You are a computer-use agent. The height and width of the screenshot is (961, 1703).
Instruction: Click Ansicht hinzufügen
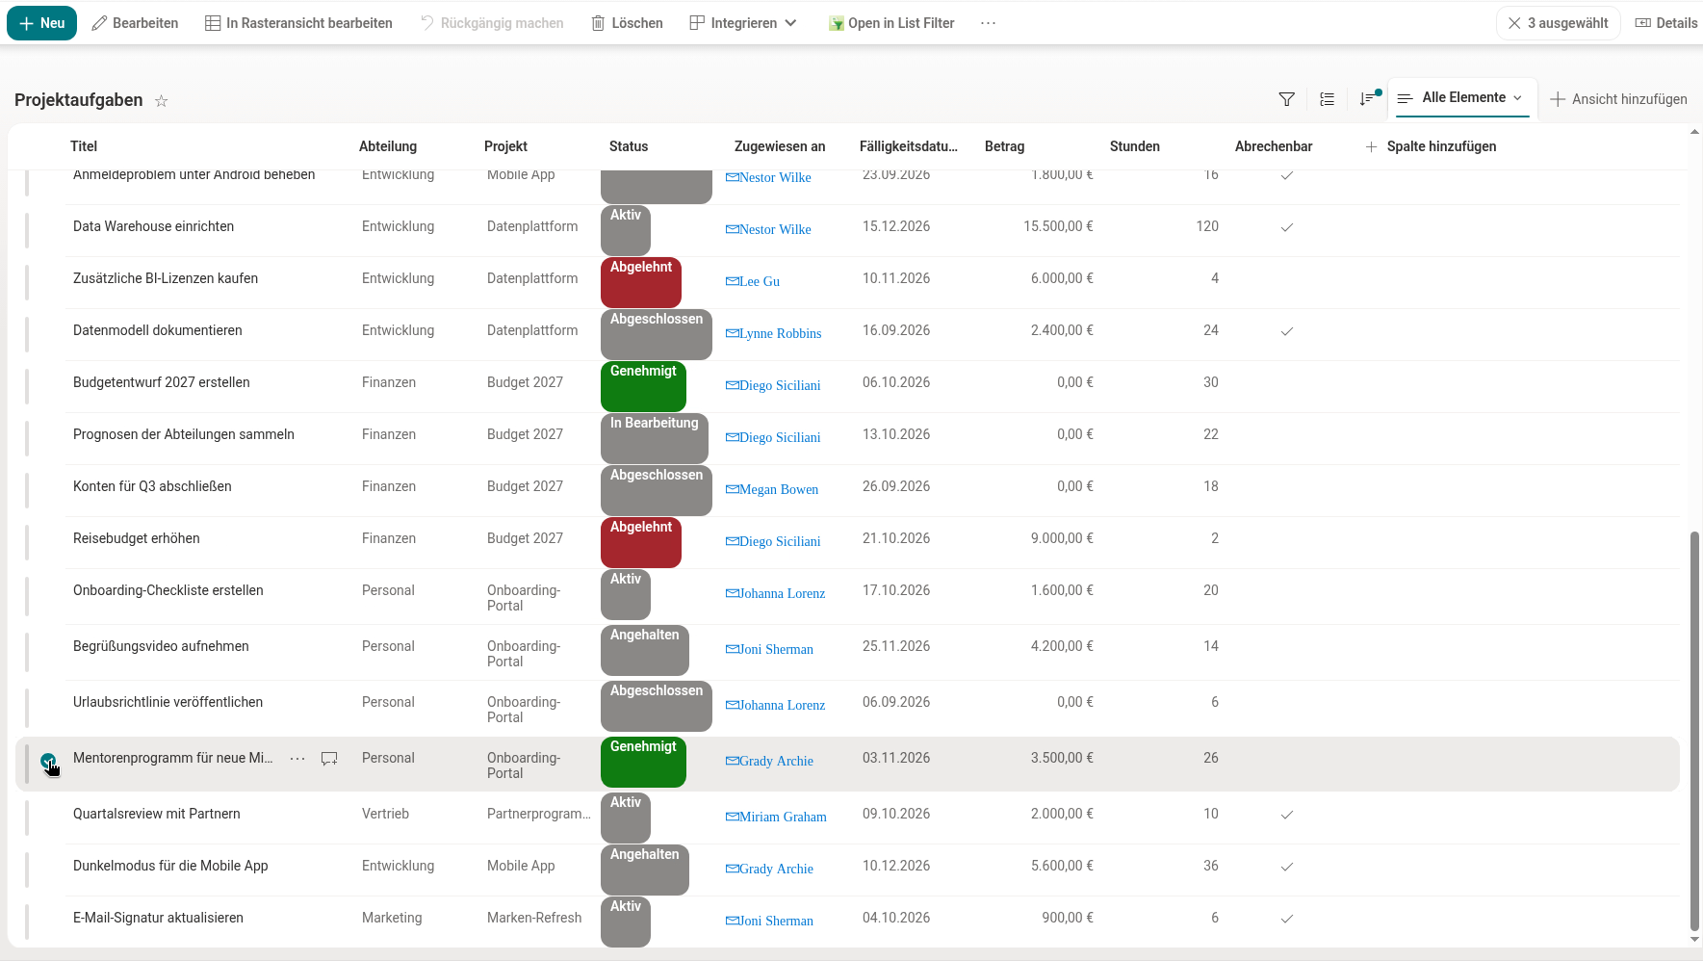tap(1619, 99)
